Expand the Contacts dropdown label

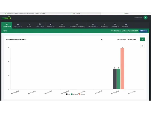51,27
